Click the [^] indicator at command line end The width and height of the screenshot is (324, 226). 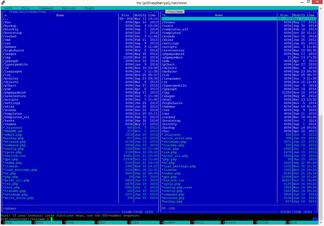(x=315, y=219)
